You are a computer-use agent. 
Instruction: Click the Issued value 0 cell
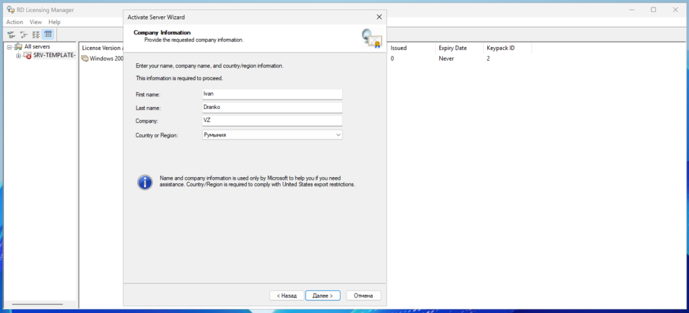tap(392, 59)
